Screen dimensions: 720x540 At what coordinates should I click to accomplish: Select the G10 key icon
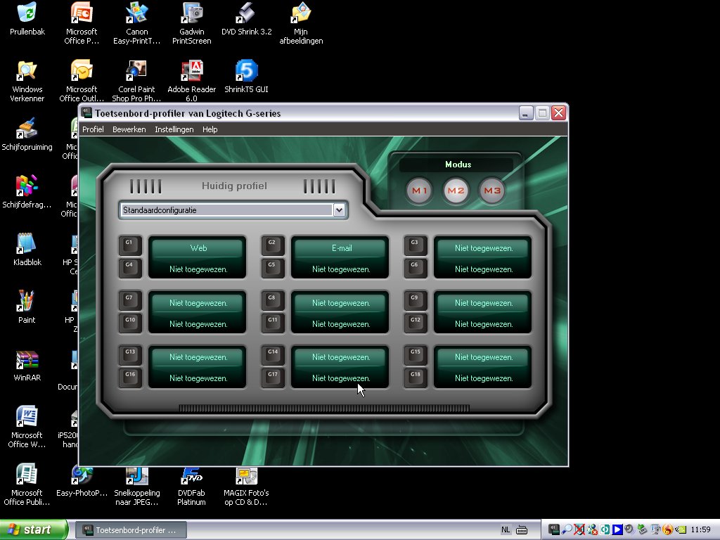[130, 323]
